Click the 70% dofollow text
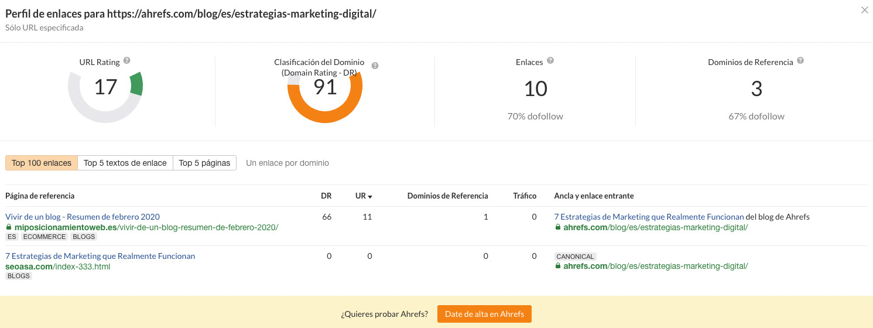This screenshot has height=328, width=873. 535,116
